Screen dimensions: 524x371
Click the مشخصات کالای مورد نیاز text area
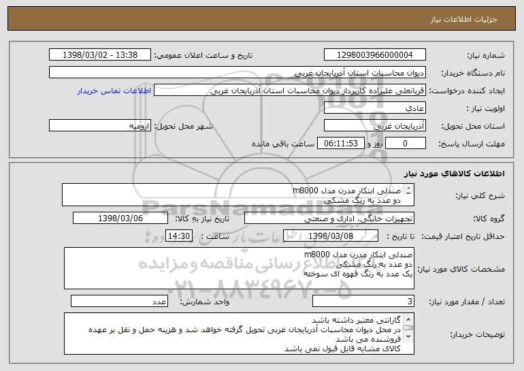click(239, 268)
